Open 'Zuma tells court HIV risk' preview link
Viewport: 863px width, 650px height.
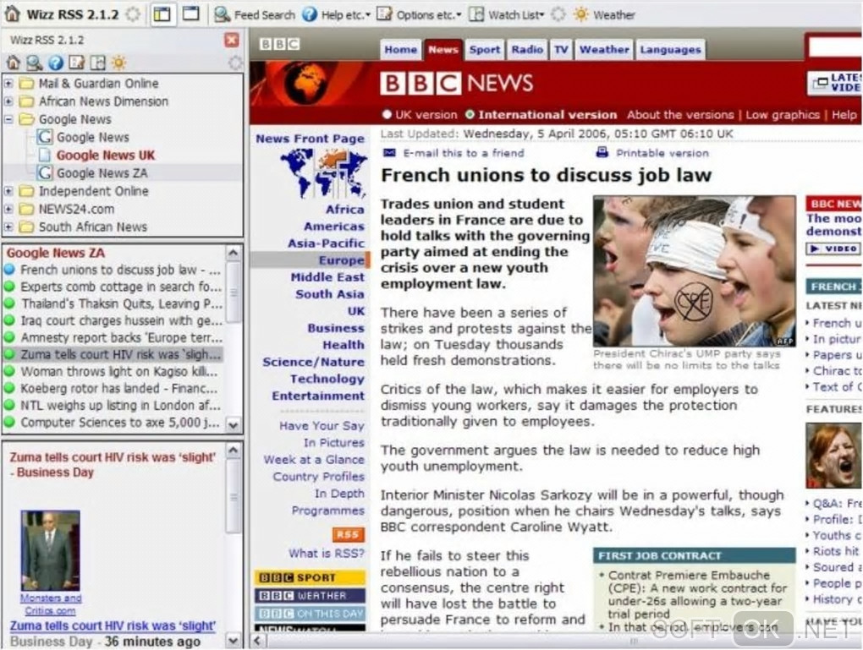[x=113, y=625]
